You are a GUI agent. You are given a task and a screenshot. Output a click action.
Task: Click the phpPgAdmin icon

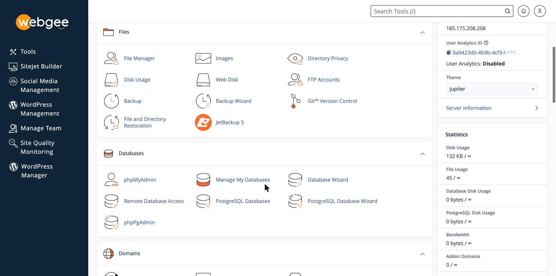click(111, 222)
